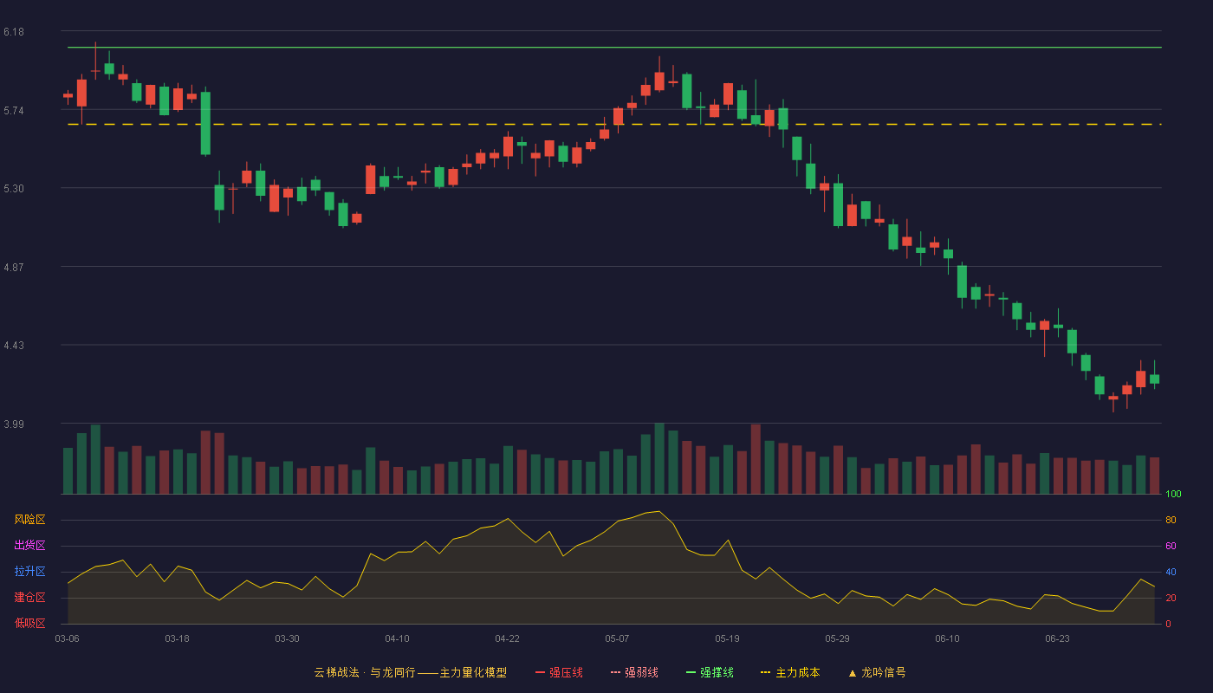Image resolution: width=1213 pixels, height=693 pixels.
Task: Click the 拉升区 zone label
Action: pos(29,572)
